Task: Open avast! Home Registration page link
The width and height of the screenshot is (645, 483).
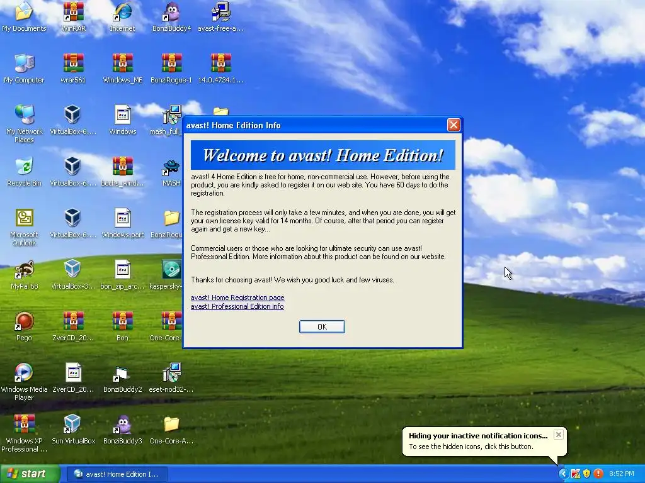Action: coord(237,297)
